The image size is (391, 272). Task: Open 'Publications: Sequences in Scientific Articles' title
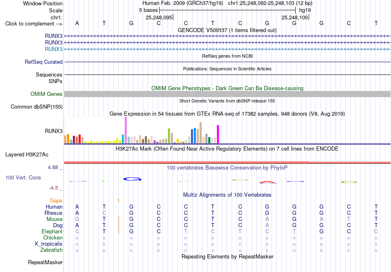(x=227, y=69)
